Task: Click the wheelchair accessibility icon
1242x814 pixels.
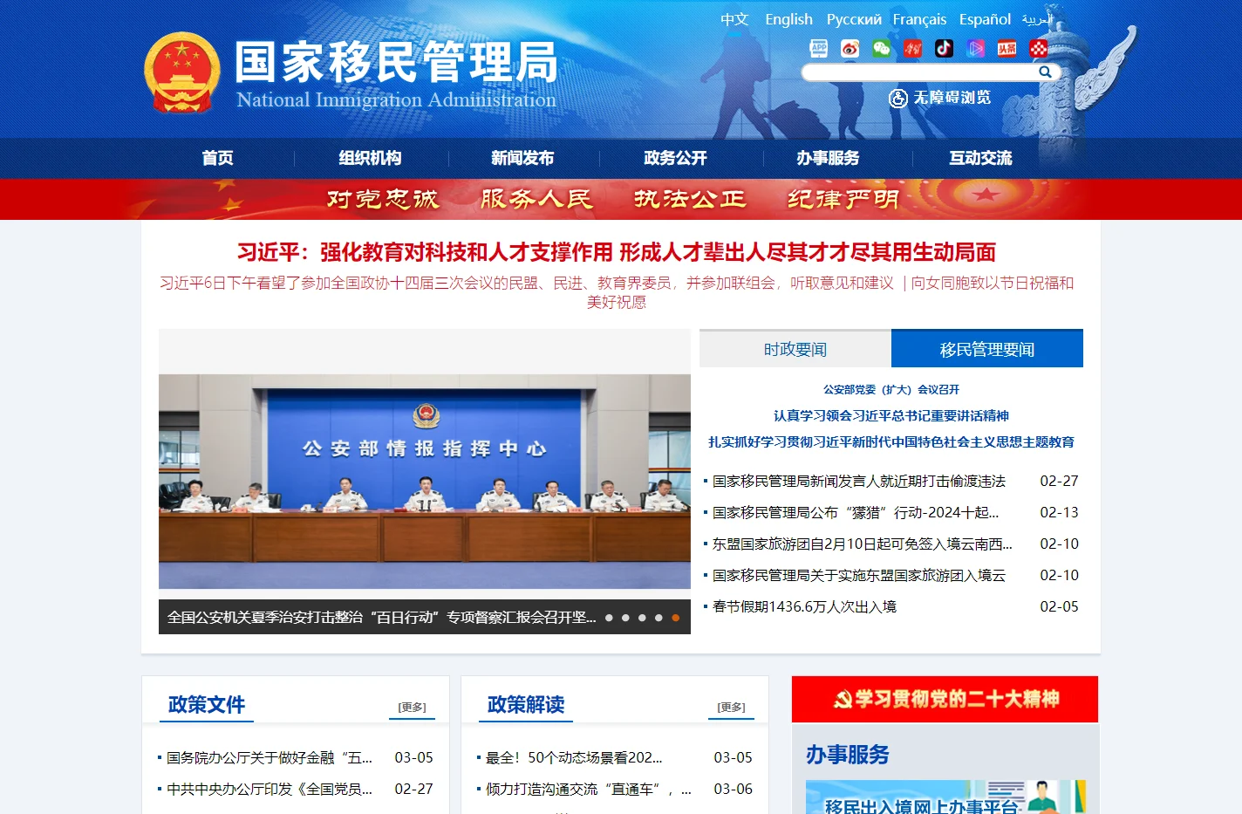Action: pos(898,99)
